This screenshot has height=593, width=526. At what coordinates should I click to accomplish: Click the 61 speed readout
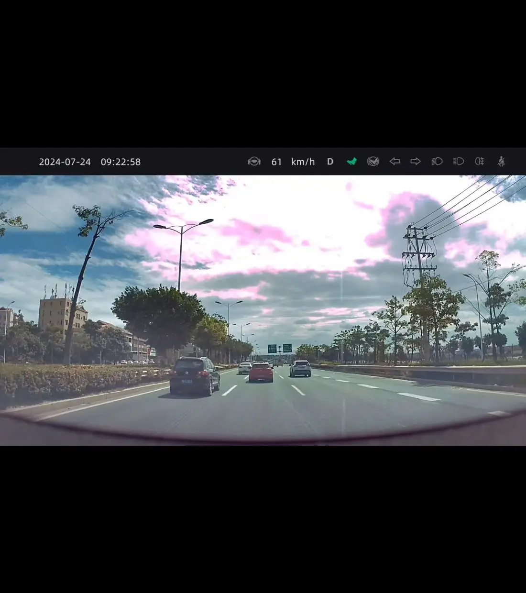coord(276,162)
